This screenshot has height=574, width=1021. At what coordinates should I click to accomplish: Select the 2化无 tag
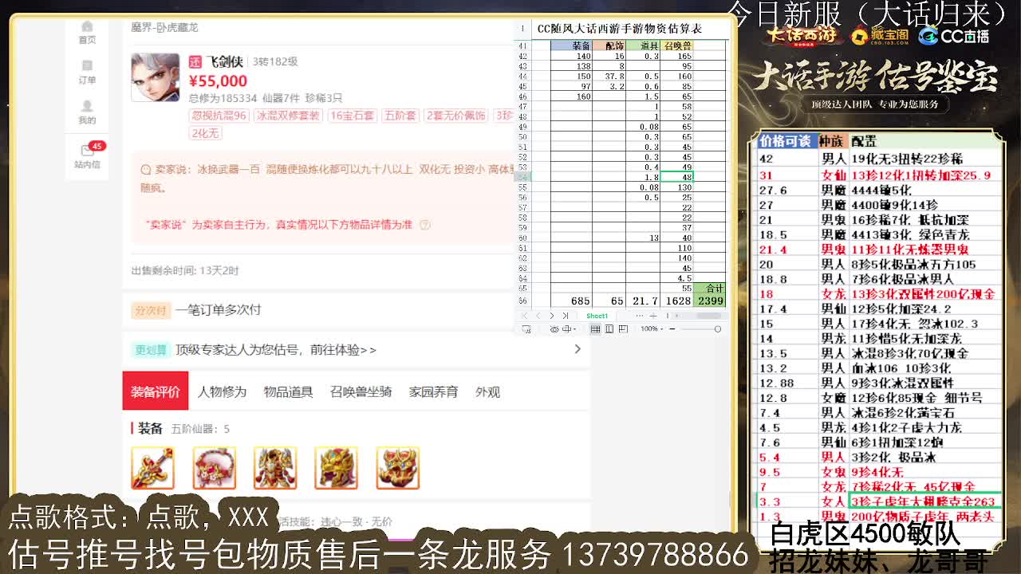(x=205, y=133)
